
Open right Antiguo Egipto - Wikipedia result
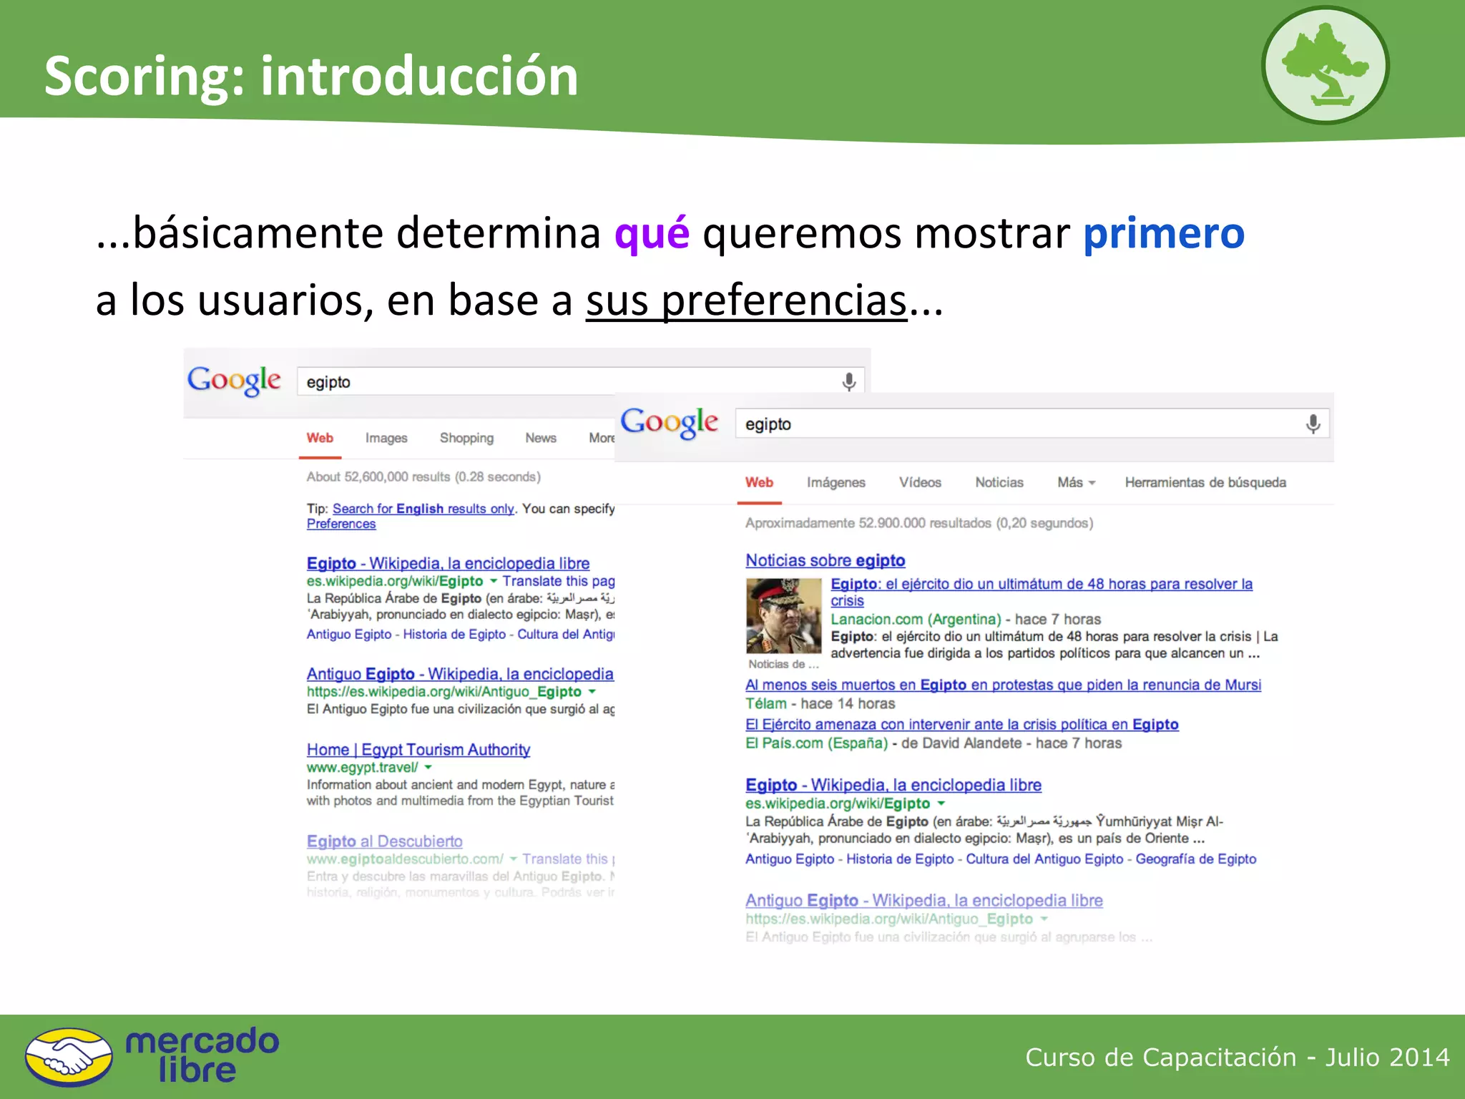tap(924, 901)
